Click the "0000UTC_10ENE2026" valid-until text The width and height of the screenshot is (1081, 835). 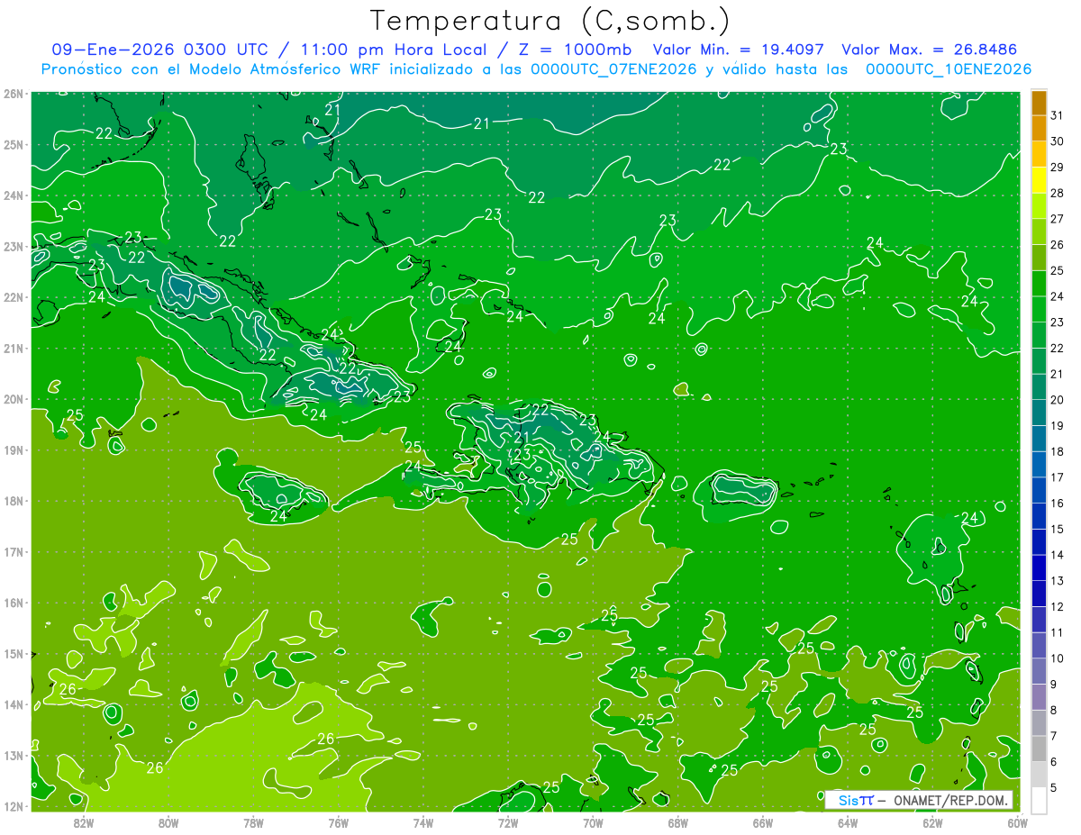click(948, 69)
